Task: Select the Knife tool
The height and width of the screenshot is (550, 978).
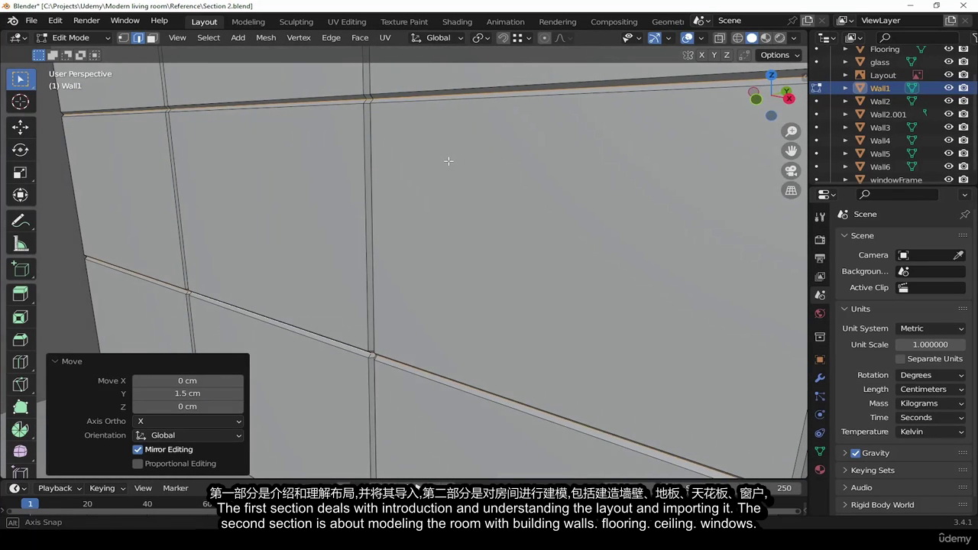Action: [21, 384]
